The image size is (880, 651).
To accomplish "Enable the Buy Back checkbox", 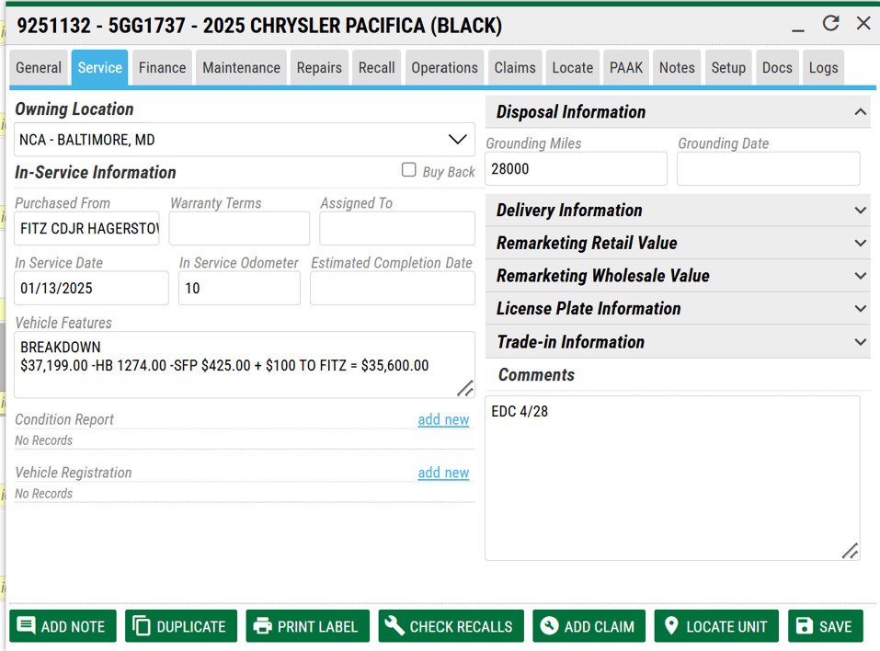I will click(x=409, y=170).
